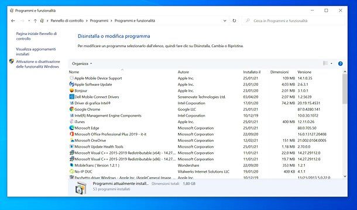
Task: Maximize the Programmi e funzionalità window
Action: click(x=326, y=10)
